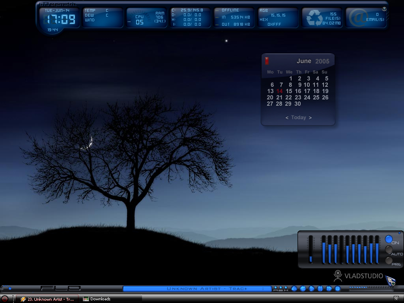Turn the equalizer ON
Viewport: 404px width, 303px height.
[x=389, y=239]
